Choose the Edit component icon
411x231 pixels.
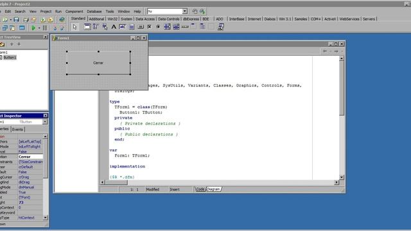[x=123, y=27]
